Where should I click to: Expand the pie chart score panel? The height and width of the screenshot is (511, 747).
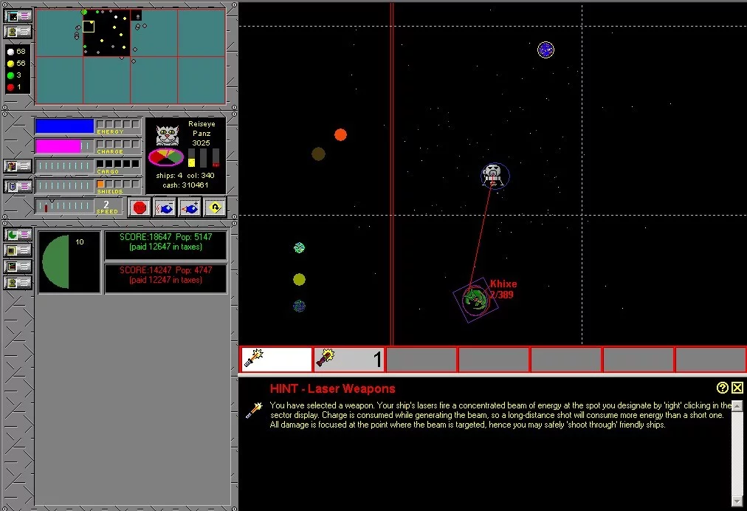pyautogui.click(x=18, y=234)
